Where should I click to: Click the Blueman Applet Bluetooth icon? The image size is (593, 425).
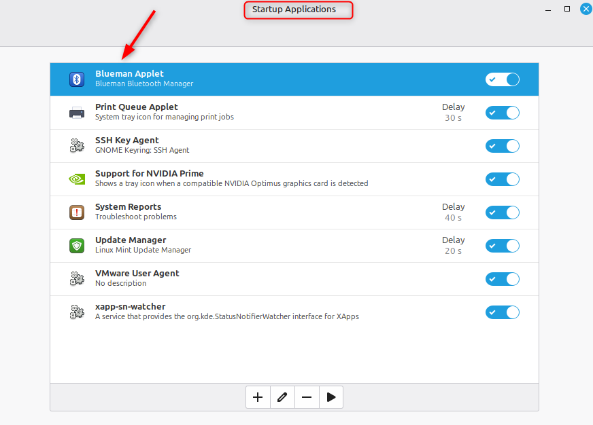pyautogui.click(x=76, y=79)
